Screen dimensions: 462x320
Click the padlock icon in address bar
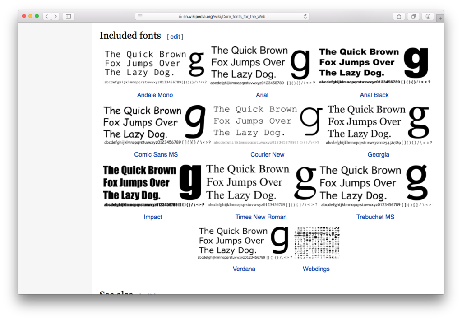[x=180, y=17]
